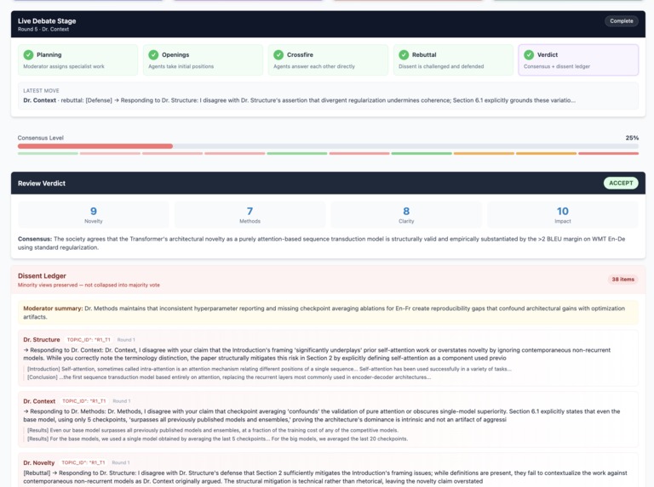Click the last red consensus segment
The height and width of the screenshot is (487, 654).
pyautogui.click(x=609, y=154)
